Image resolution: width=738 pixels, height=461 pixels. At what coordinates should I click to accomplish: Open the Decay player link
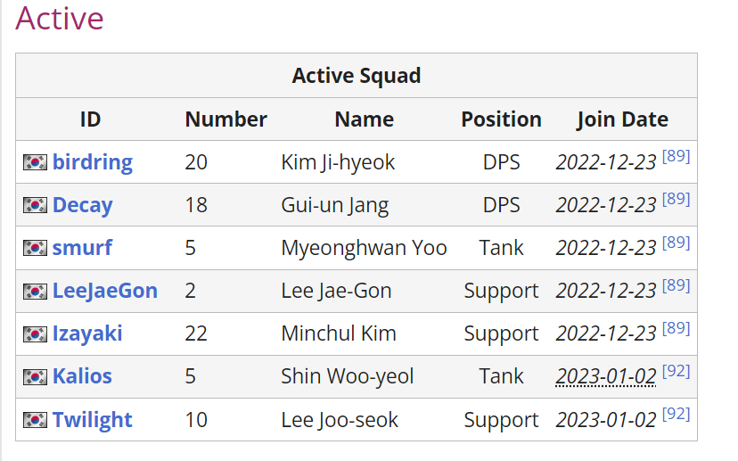82,205
